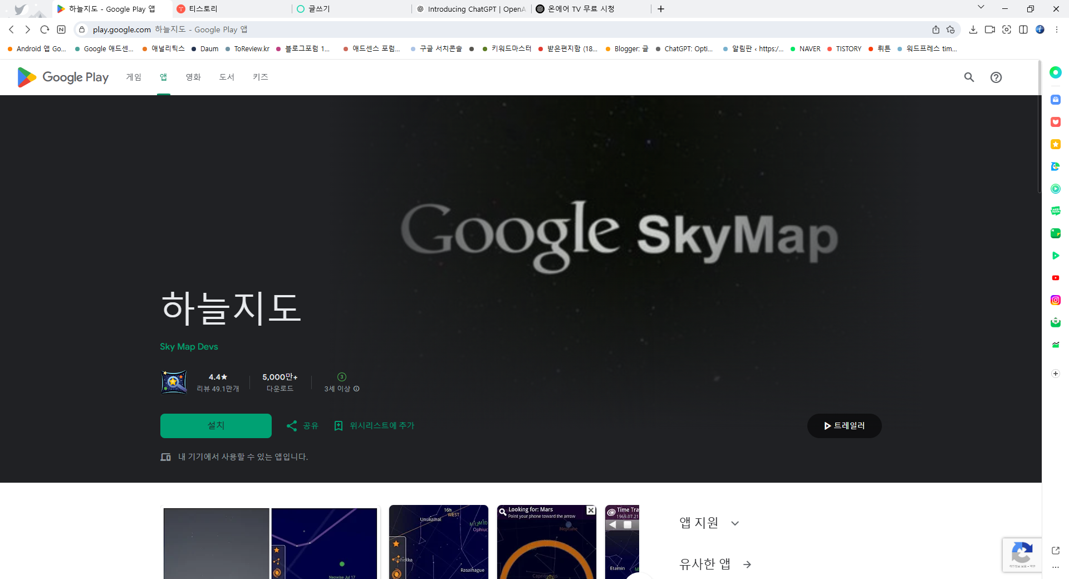The height and width of the screenshot is (579, 1069).
Task: Click the Google Play search magnifier icon
Action: [969, 77]
